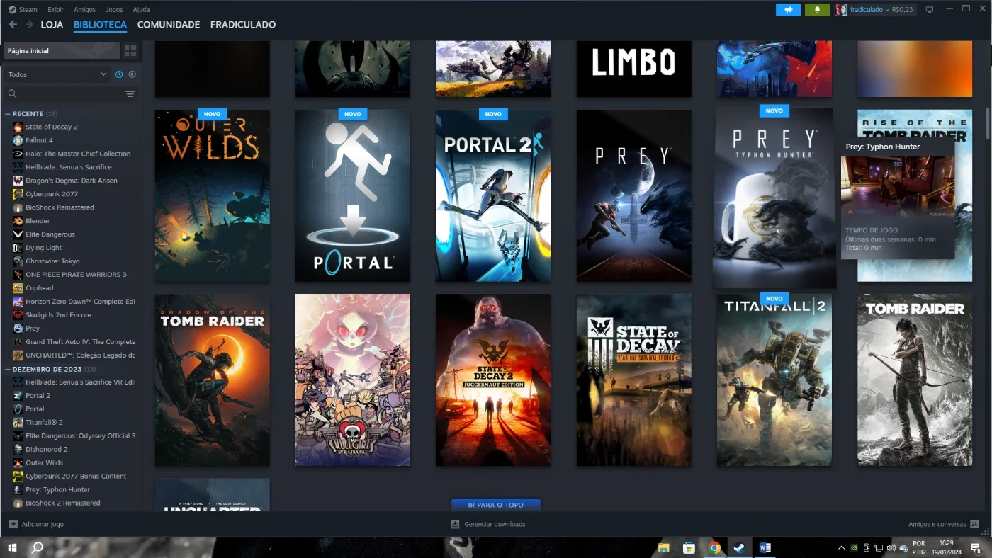
Task: Click the Cyberpunk 2077 icon in the RECENTE list
Action: click(x=18, y=194)
